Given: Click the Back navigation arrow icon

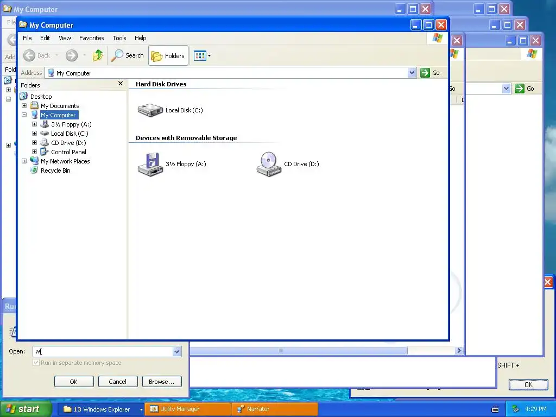Looking at the screenshot, I should point(29,55).
